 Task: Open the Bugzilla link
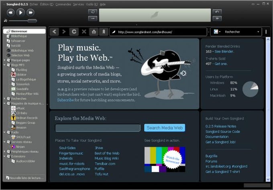pyautogui.click(x=211, y=156)
